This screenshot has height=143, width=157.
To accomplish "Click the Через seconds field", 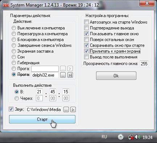I will point(66,98).
